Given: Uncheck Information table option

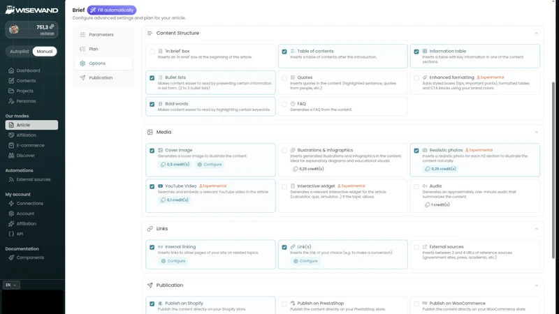Looking at the screenshot, I should [x=416, y=52].
